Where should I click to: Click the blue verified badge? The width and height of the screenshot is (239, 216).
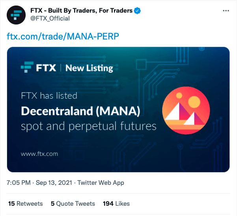coord(137,11)
